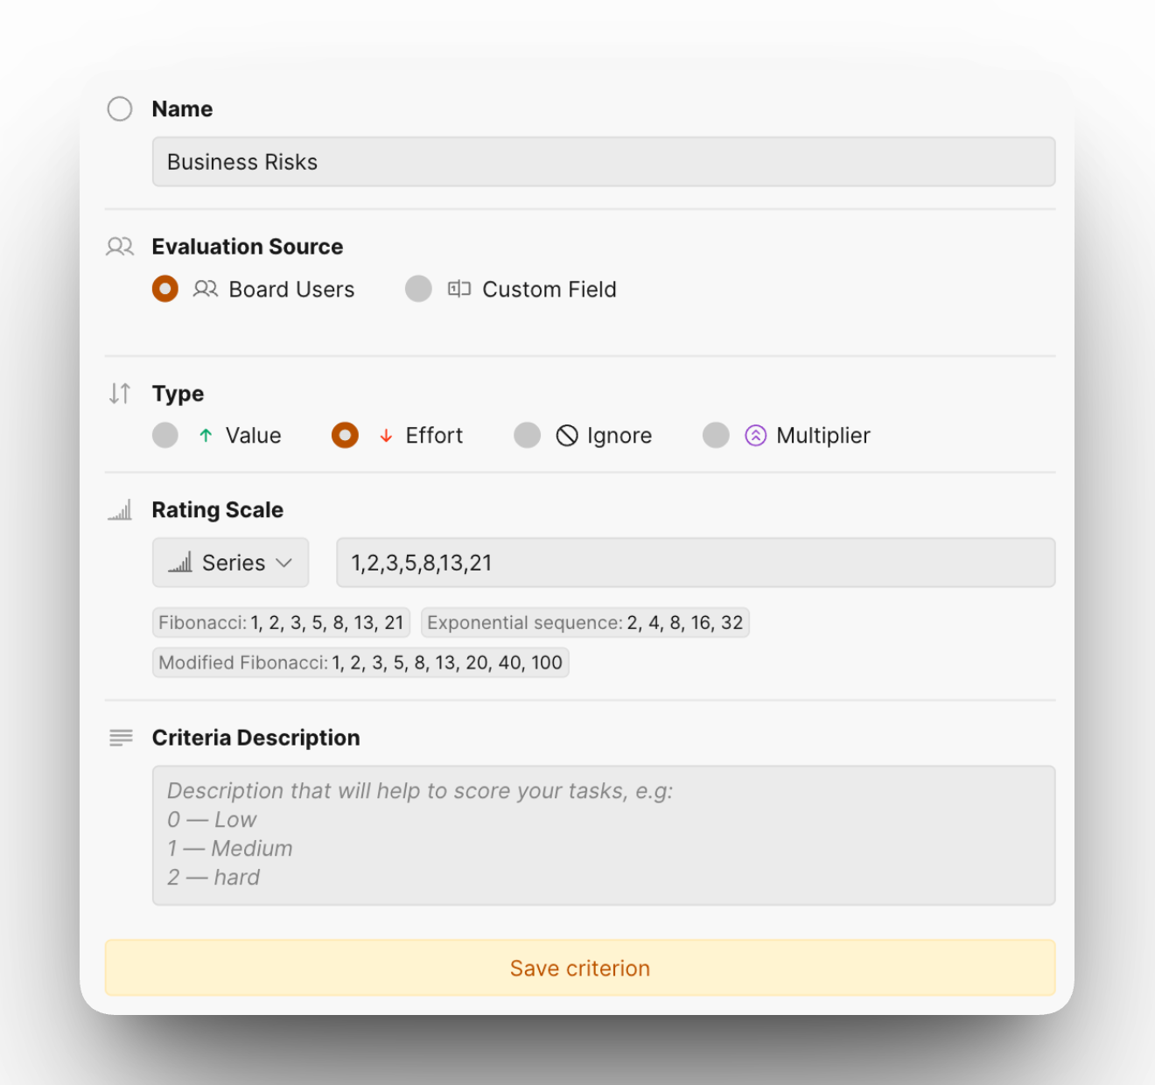Choose the Value type radio button

click(165, 436)
